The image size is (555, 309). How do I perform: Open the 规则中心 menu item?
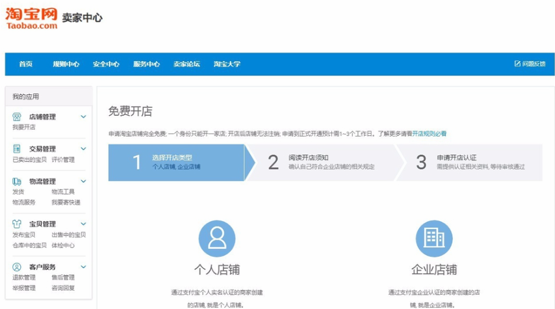(66, 64)
